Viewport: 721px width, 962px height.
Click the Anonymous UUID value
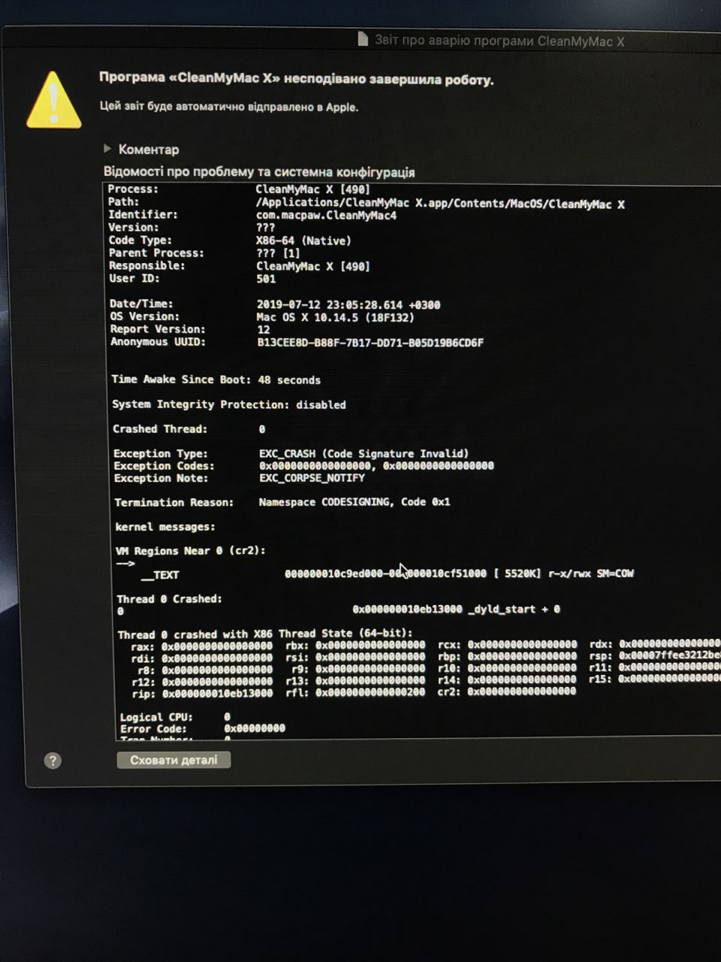pos(370,343)
